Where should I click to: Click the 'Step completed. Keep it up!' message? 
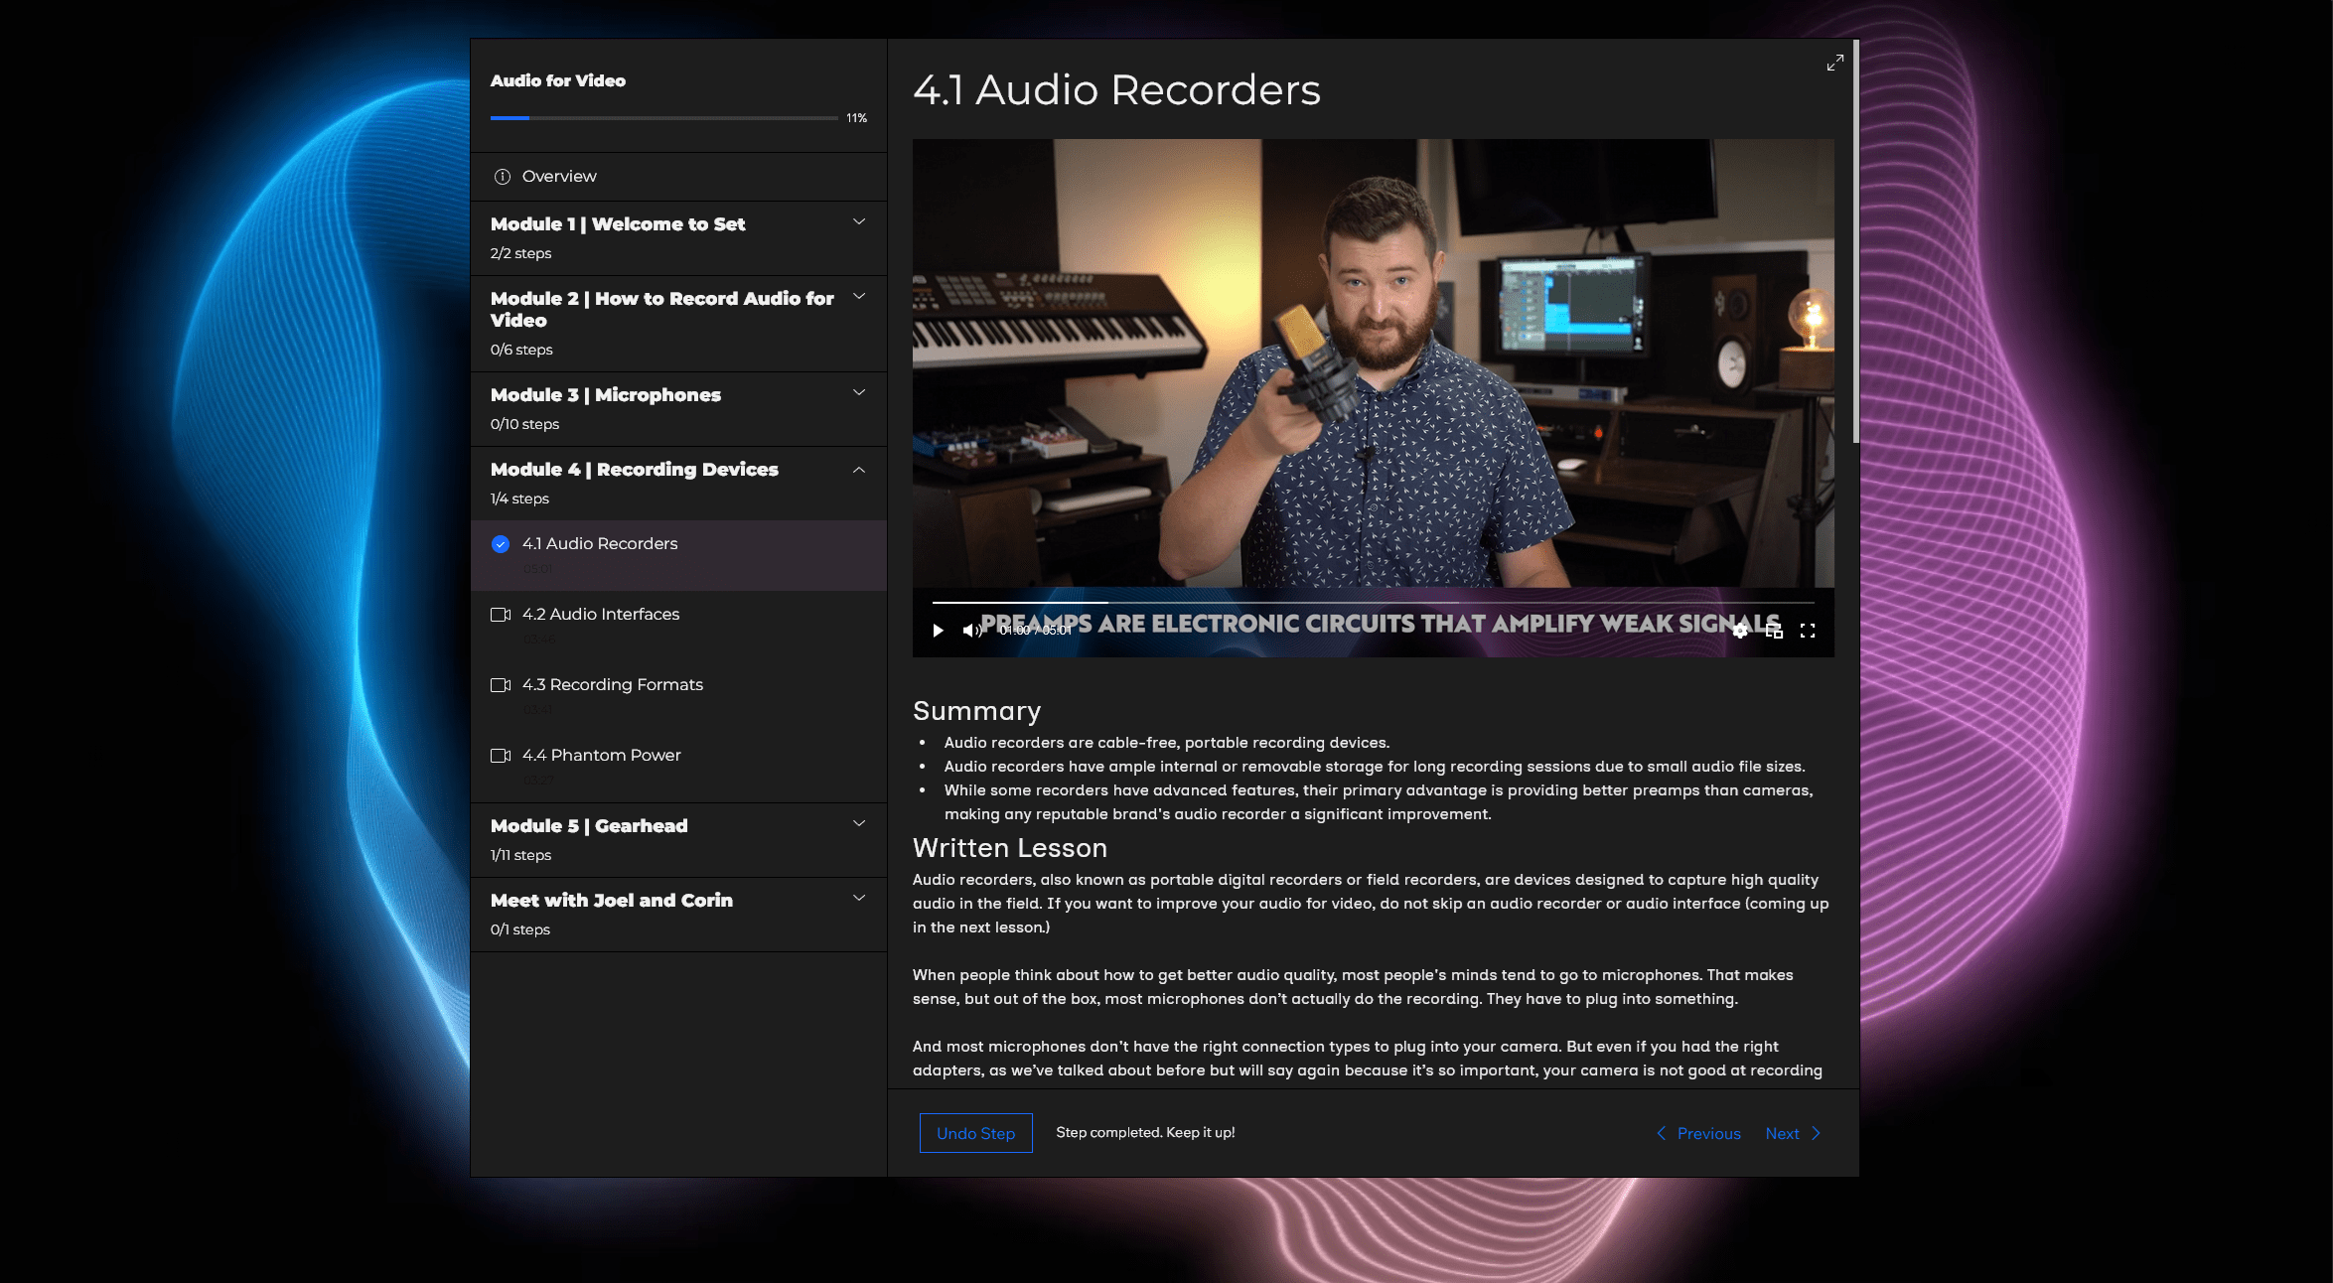[1145, 1133]
